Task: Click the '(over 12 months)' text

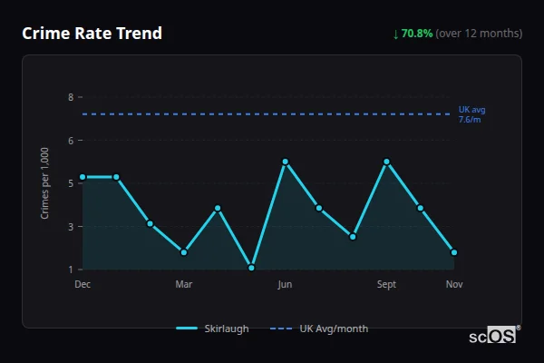Action: (x=479, y=34)
